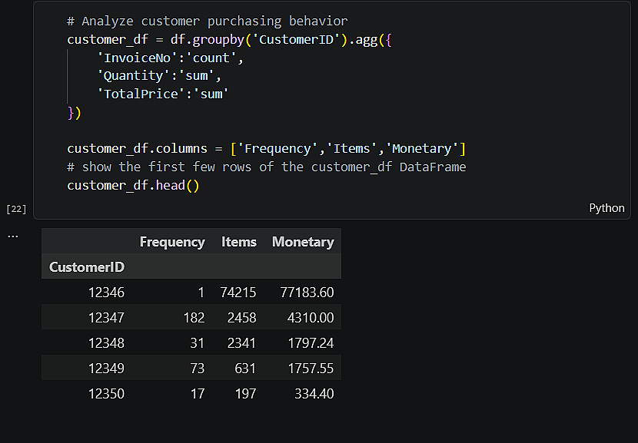Click the 74215 items value cell

point(238,293)
